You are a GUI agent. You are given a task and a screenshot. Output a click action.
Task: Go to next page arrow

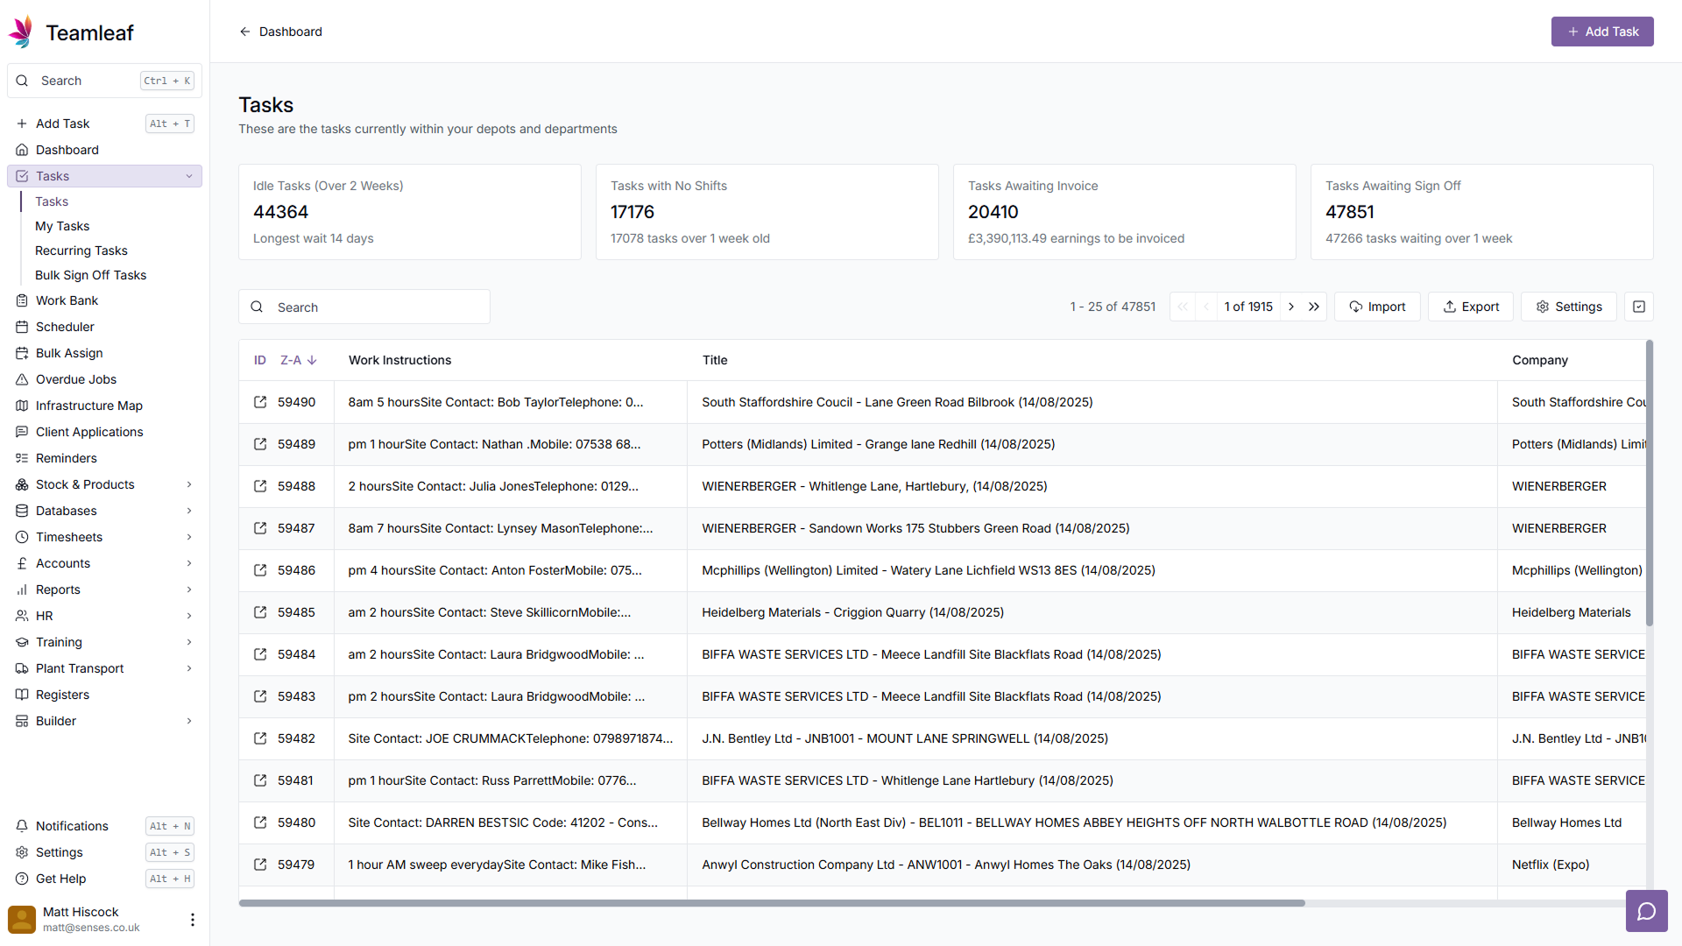pyautogui.click(x=1291, y=307)
